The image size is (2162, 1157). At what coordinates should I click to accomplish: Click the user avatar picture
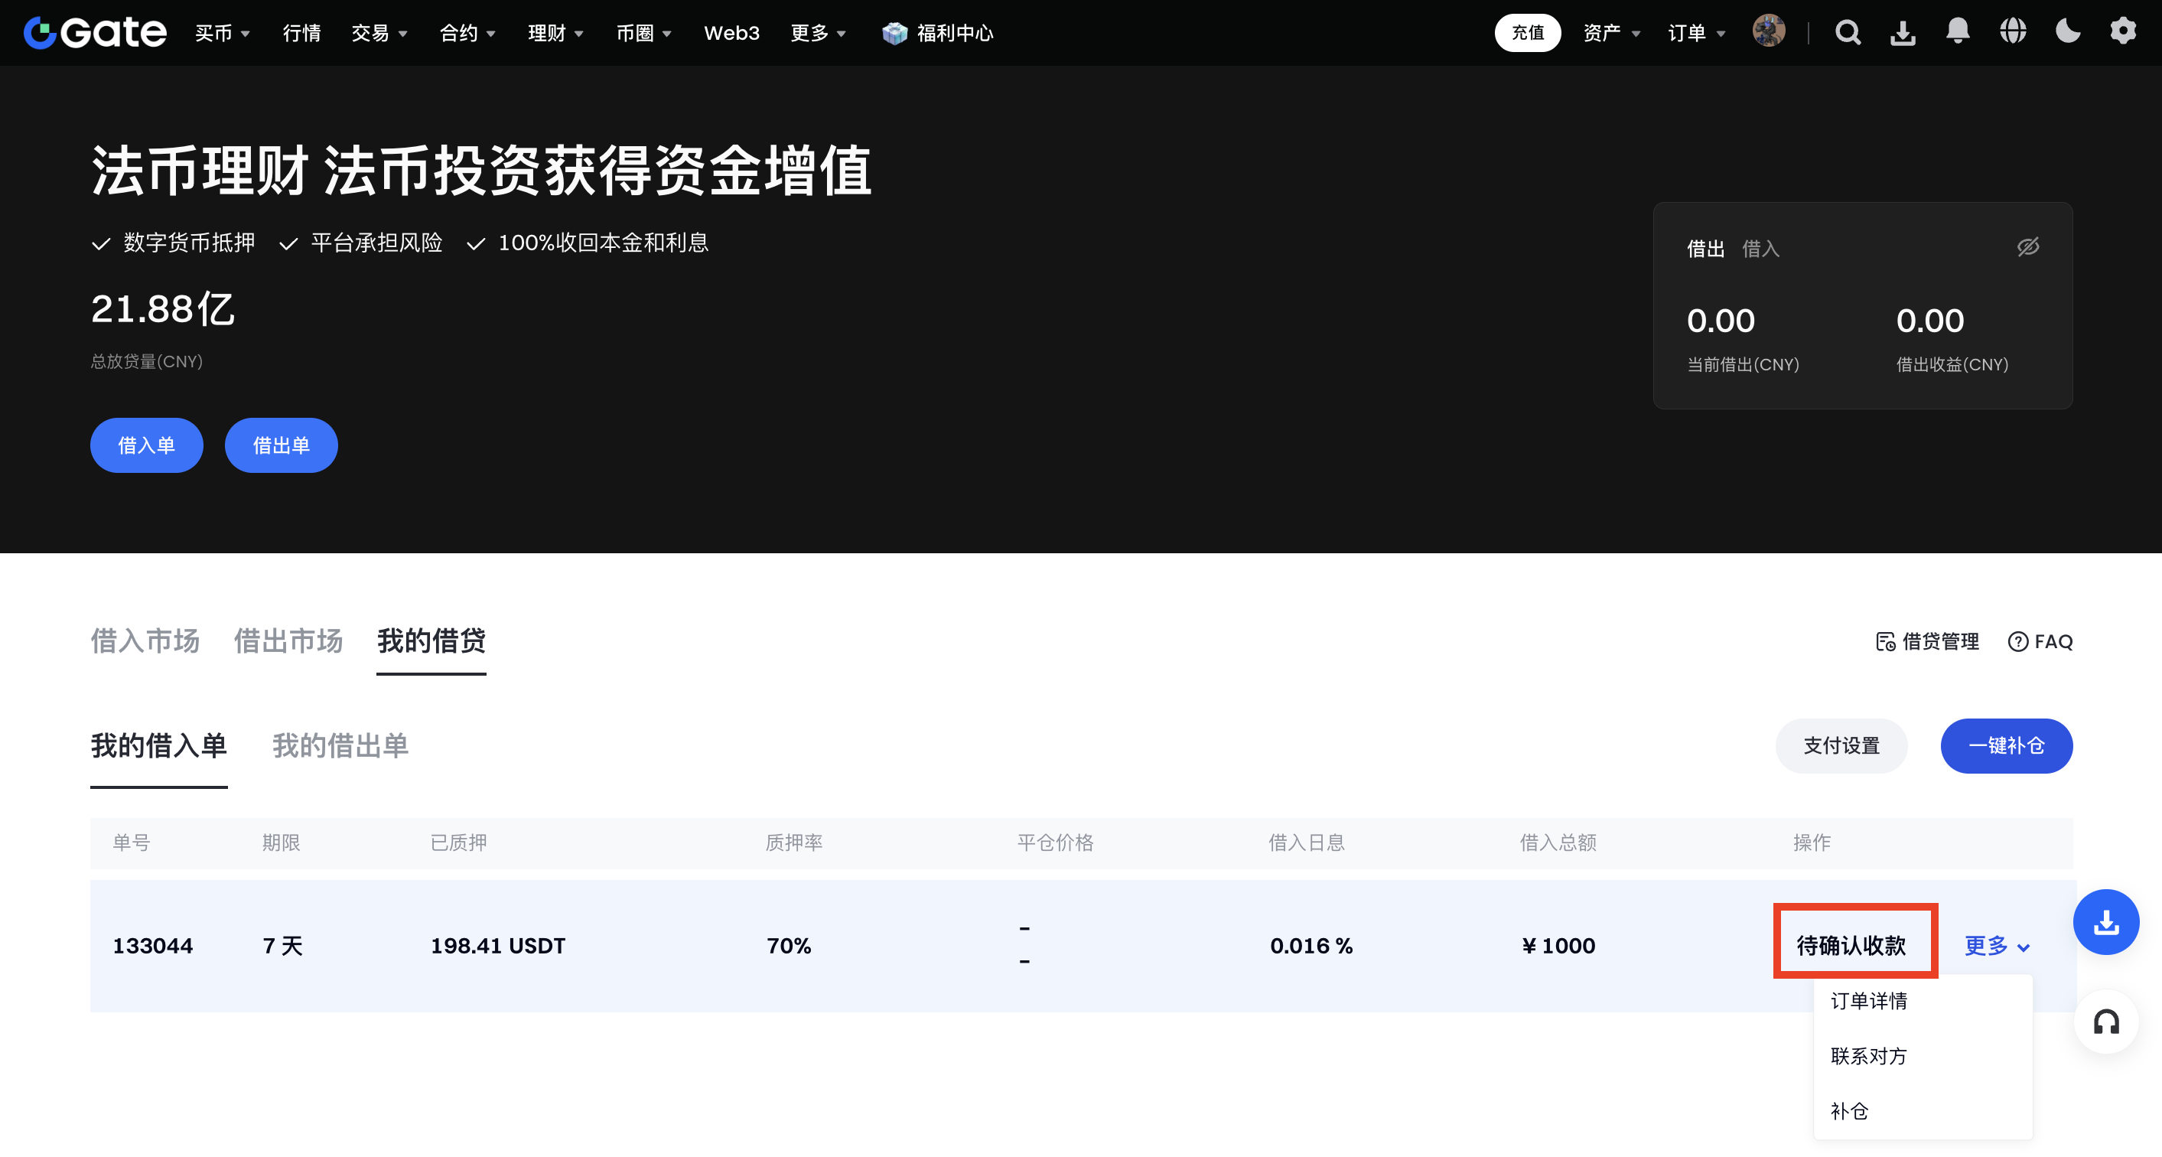click(x=1768, y=32)
